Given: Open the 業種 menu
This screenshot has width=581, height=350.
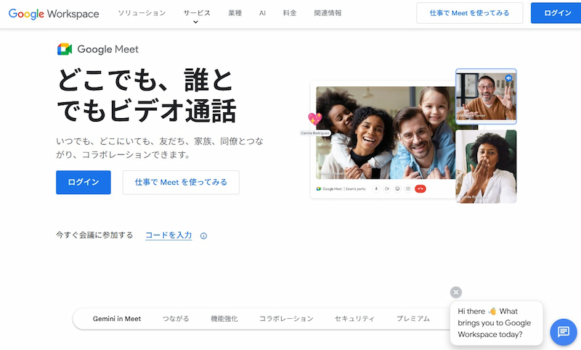Looking at the screenshot, I should pyautogui.click(x=235, y=13).
